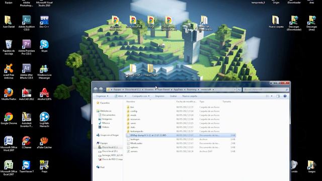Open the CCleaner desktop icon
The height and width of the screenshot is (181, 322).
pos(27,142)
